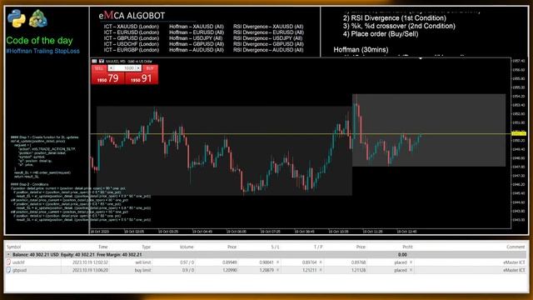Click 'RSI Divergence – AUDUSD (All)' text
The height and width of the screenshot is (300, 533).
[x=268, y=50]
